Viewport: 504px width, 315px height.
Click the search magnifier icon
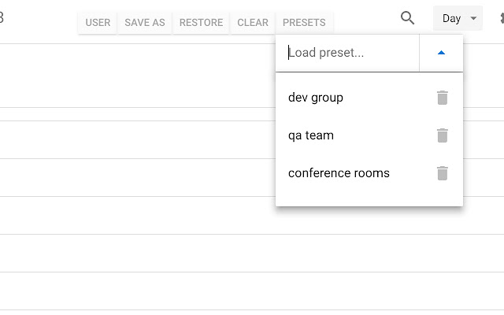coord(407,18)
